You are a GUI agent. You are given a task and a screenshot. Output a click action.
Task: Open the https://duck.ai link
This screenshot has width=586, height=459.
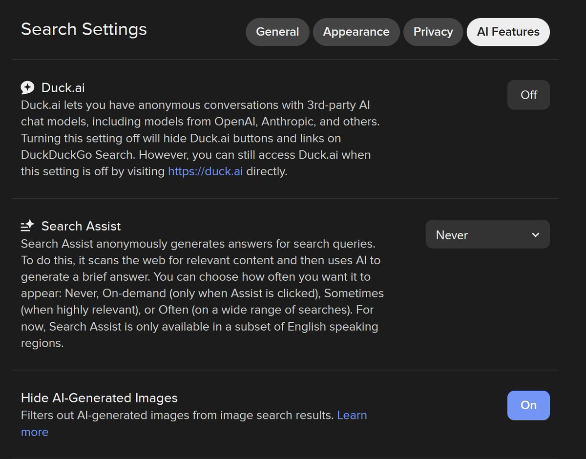point(205,172)
